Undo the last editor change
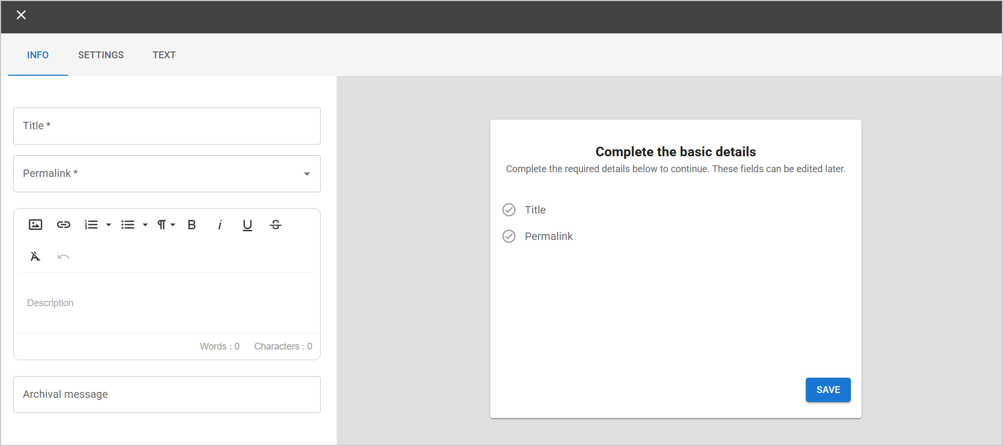 click(64, 256)
